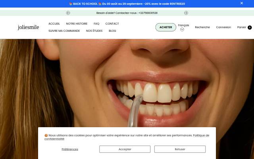This screenshot has height=159, width=254.
Task: Show previous announcement with left arrow
Action: click(x=68, y=13)
